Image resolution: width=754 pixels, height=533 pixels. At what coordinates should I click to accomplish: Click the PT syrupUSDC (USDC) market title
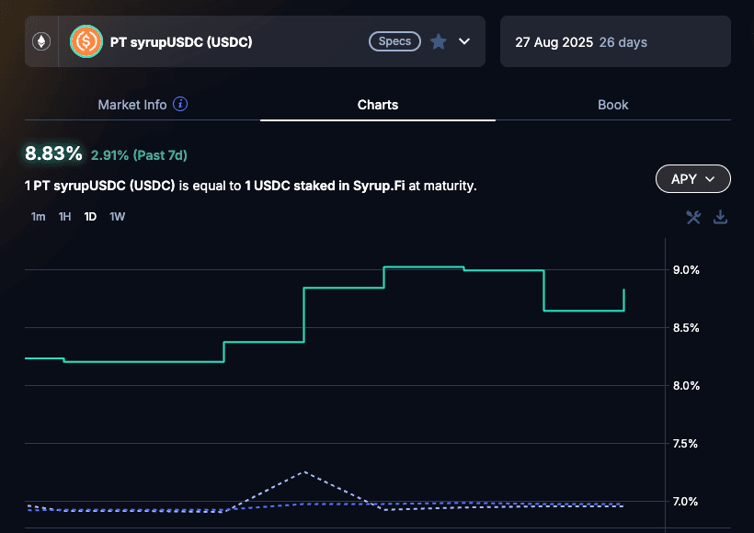(x=181, y=42)
